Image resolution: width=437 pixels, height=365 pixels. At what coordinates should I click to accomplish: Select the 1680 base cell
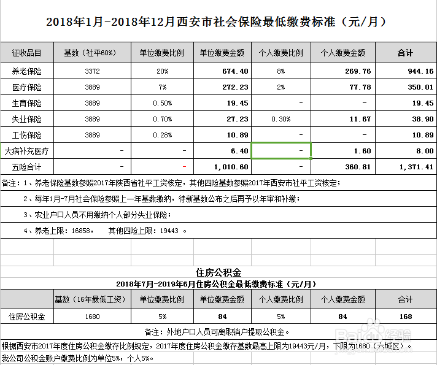click(x=92, y=317)
